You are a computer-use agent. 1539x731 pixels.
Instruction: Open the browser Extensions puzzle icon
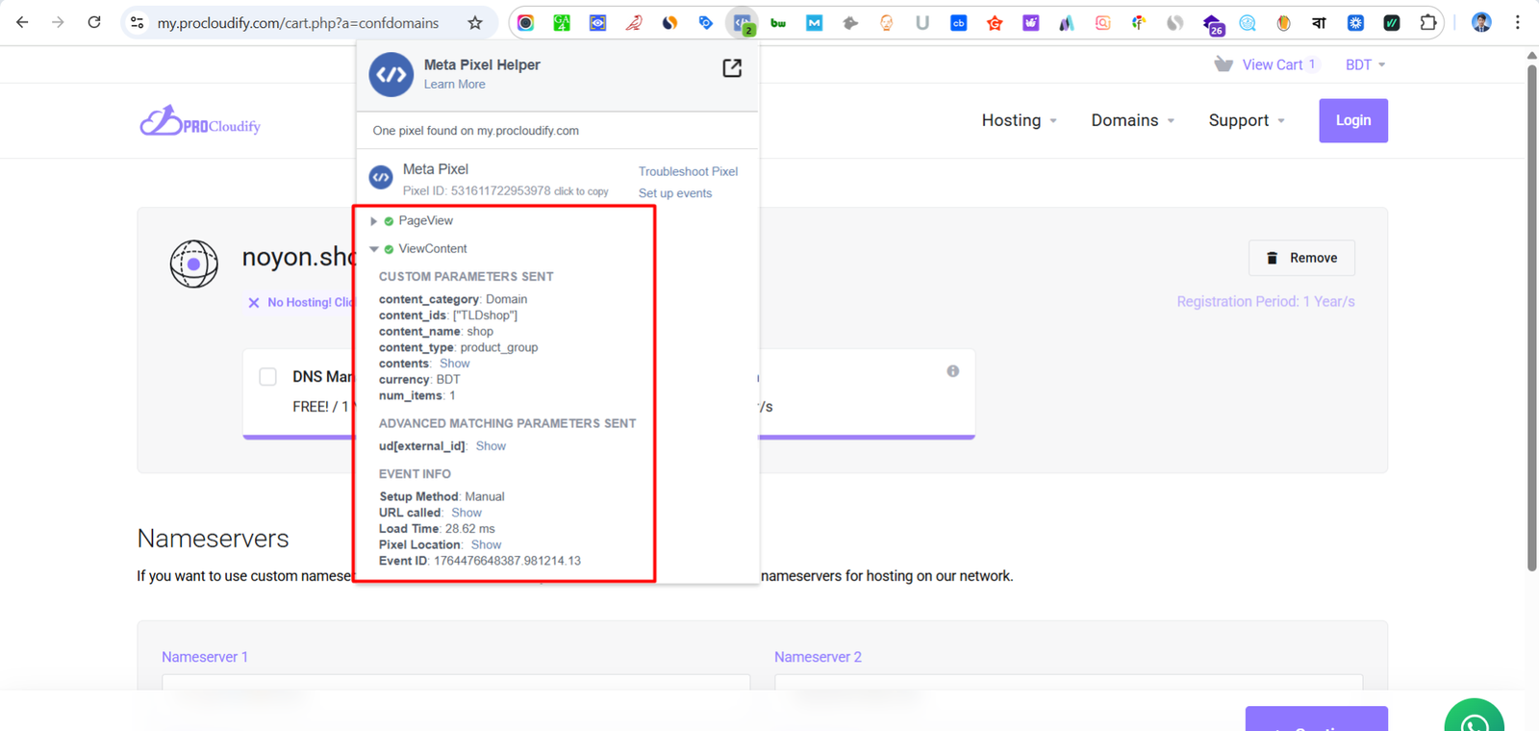[x=1428, y=23]
